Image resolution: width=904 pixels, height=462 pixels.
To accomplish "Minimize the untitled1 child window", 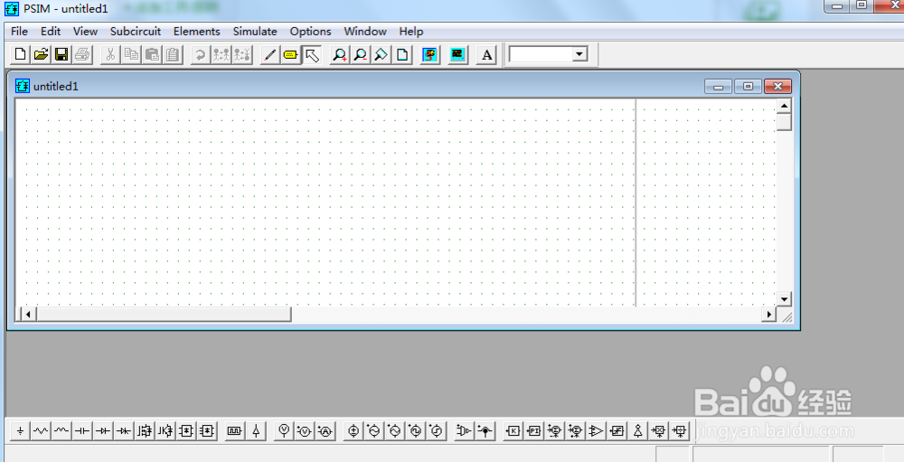I will point(719,87).
